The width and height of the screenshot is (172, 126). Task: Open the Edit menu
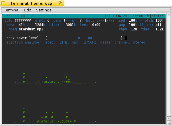(x=27, y=10)
